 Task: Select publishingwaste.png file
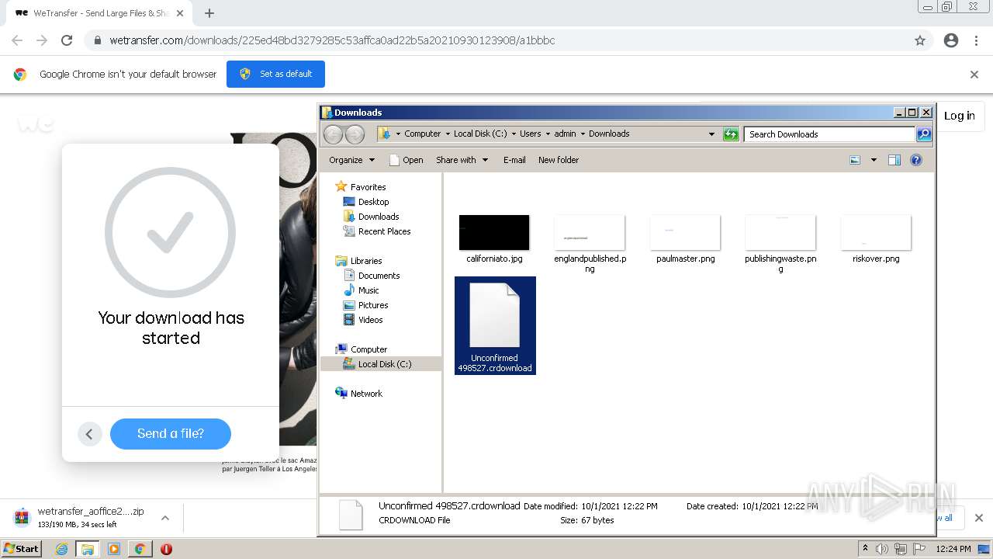[x=780, y=244]
